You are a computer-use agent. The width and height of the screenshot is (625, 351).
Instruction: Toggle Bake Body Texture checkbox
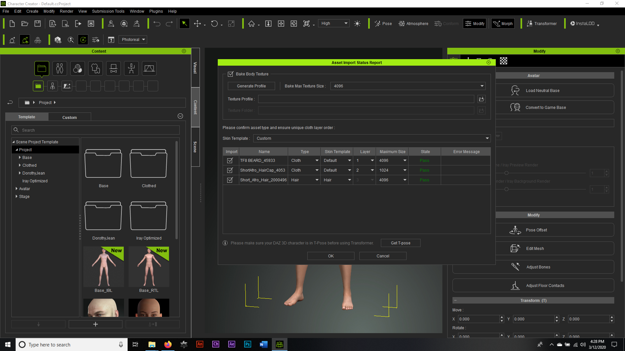coord(230,74)
